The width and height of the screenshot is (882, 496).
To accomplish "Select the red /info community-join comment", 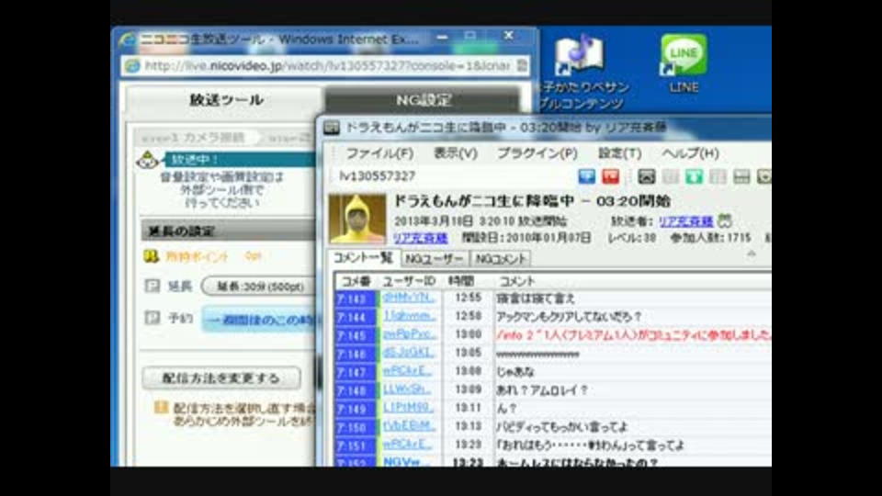I will pos(633,335).
